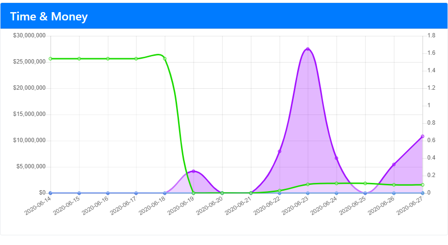Click the purple data point on 2020-06-24

click(337, 158)
